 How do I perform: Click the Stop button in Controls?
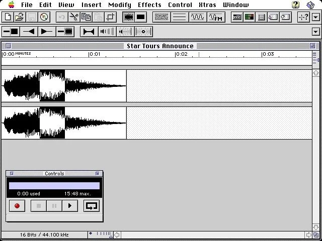click(39, 206)
